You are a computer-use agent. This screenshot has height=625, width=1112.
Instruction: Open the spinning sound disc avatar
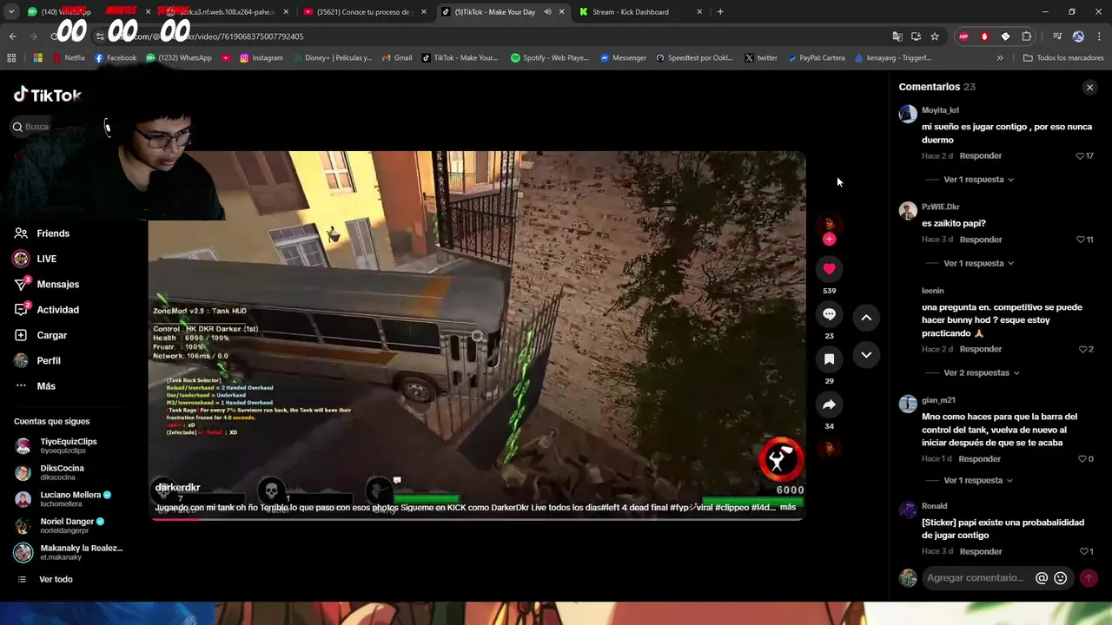click(829, 448)
